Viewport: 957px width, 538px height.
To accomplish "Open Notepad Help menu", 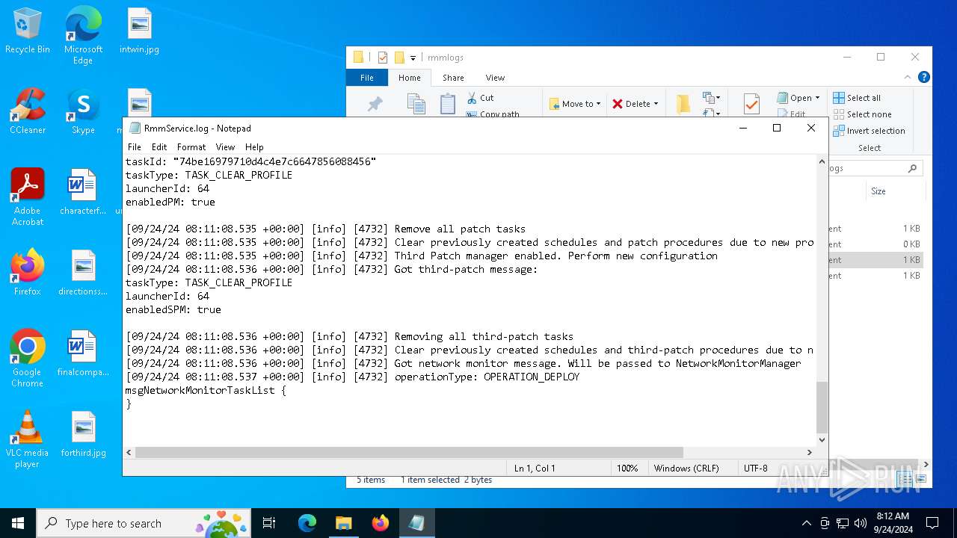I will 254,147.
